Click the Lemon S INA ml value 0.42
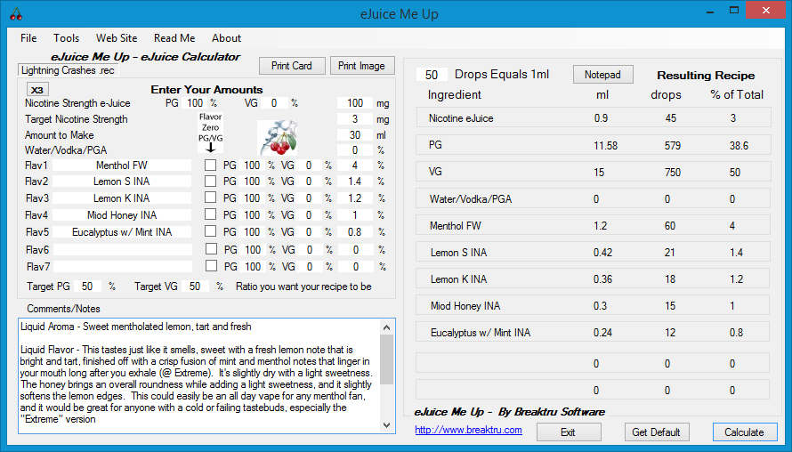The width and height of the screenshot is (792, 452). point(602,253)
